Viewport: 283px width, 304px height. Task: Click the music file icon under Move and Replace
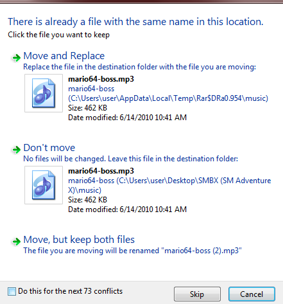click(44, 93)
